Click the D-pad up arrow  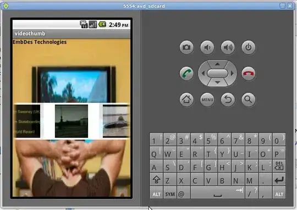tap(217, 64)
